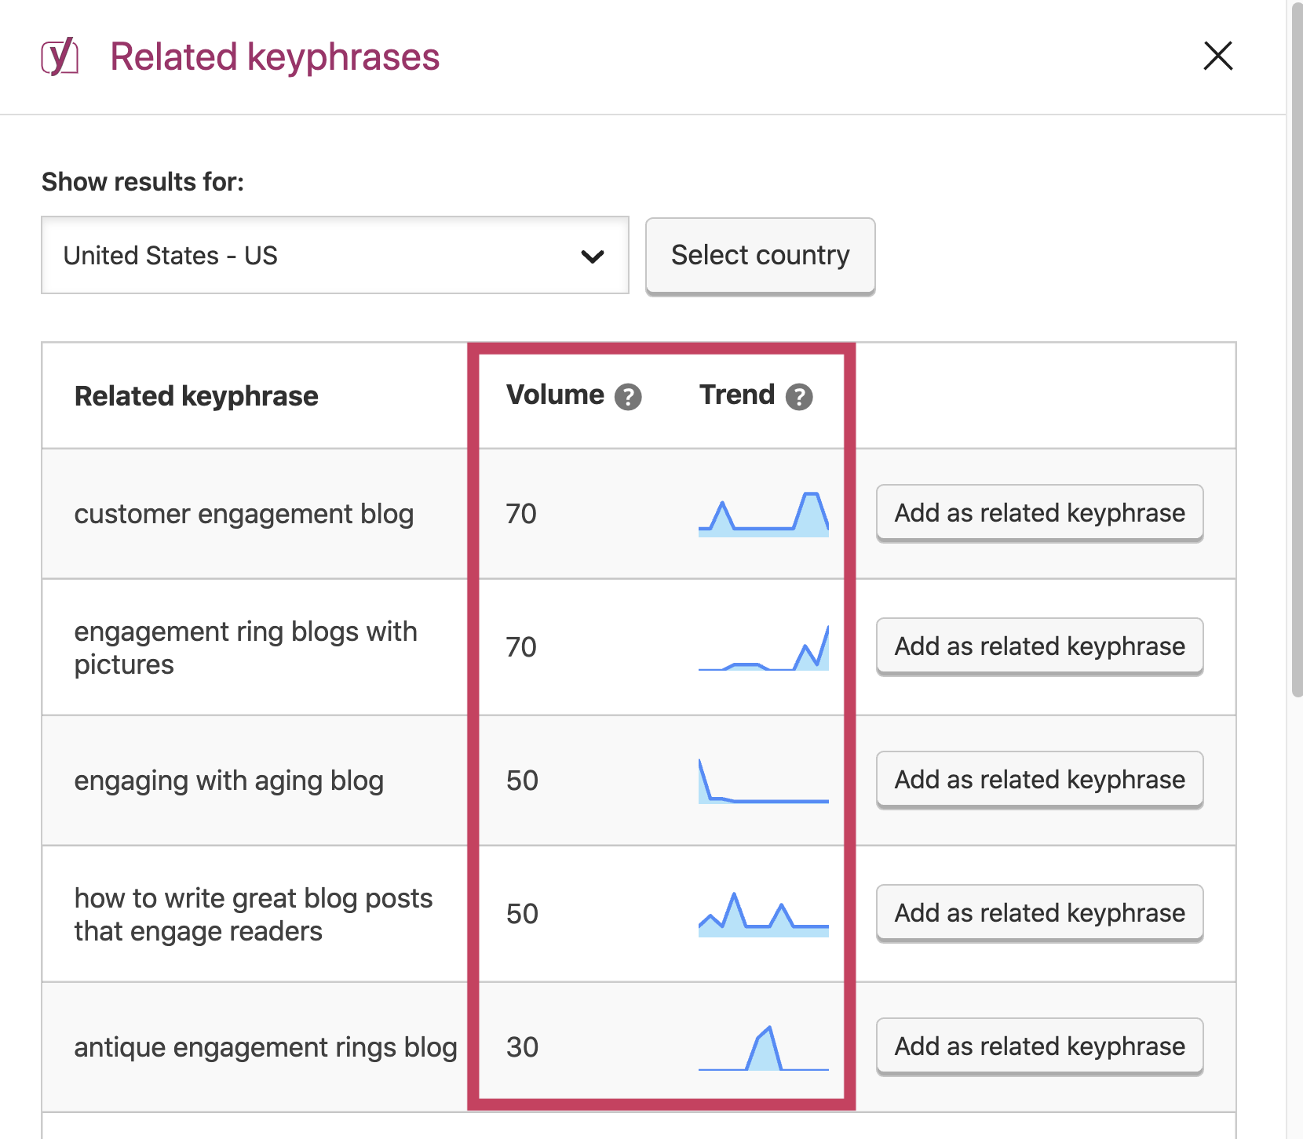Open the Volume help tooltip icon
The image size is (1303, 1139).
pyautogui.click(x=630, y=397)
